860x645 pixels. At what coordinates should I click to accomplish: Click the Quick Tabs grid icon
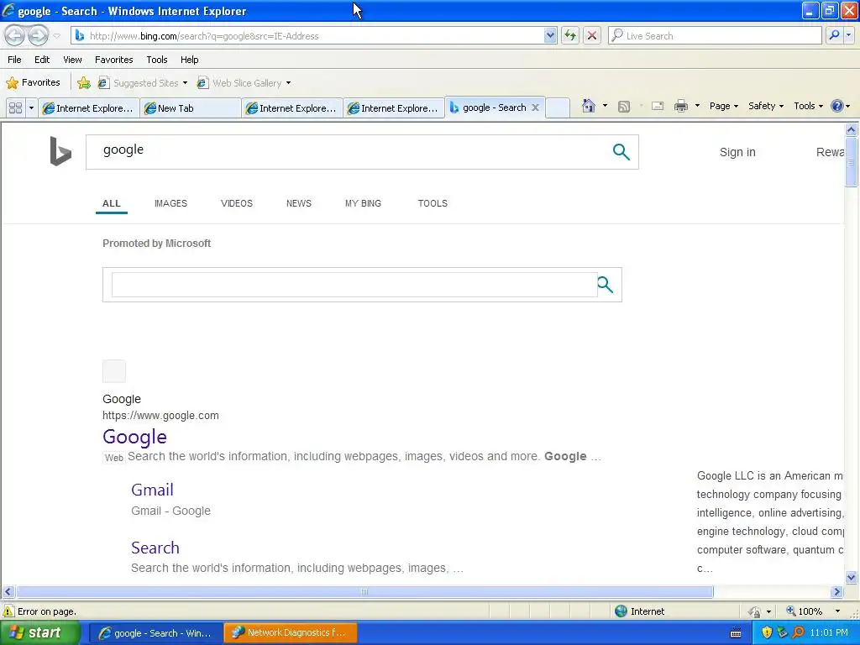point(15,107)
